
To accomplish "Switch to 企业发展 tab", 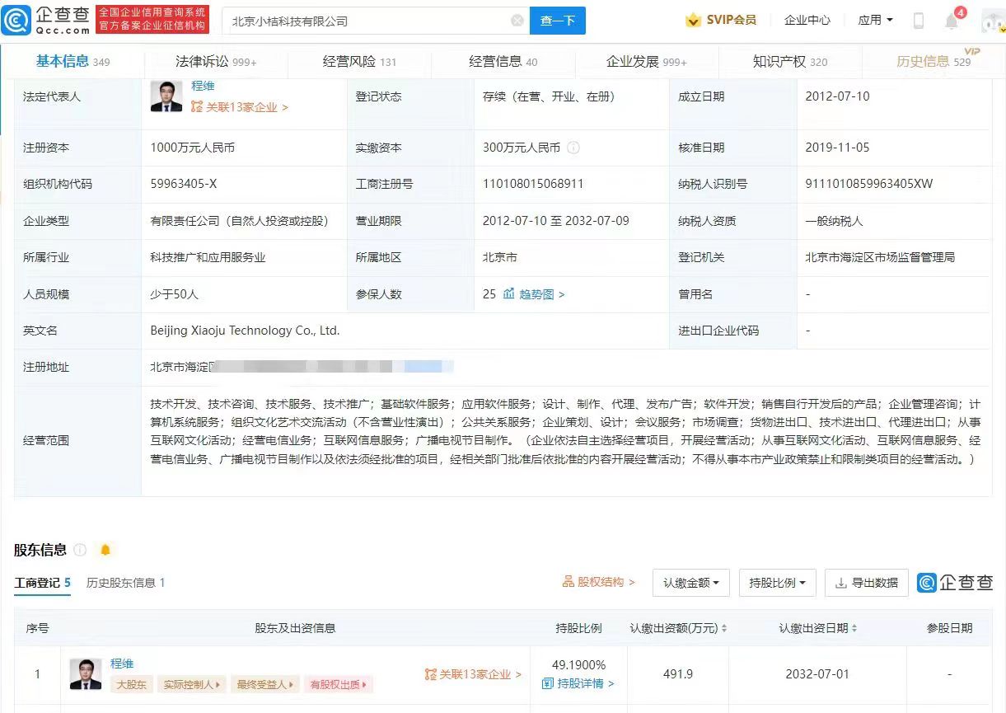I will pos(646,62).
